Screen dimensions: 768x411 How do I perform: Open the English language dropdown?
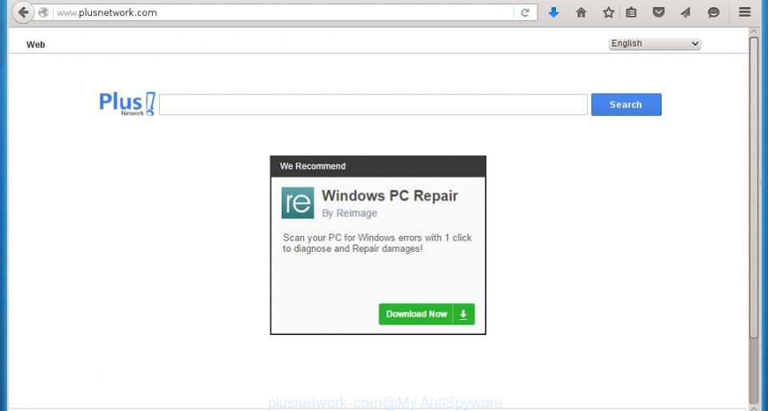pos(655,43)
